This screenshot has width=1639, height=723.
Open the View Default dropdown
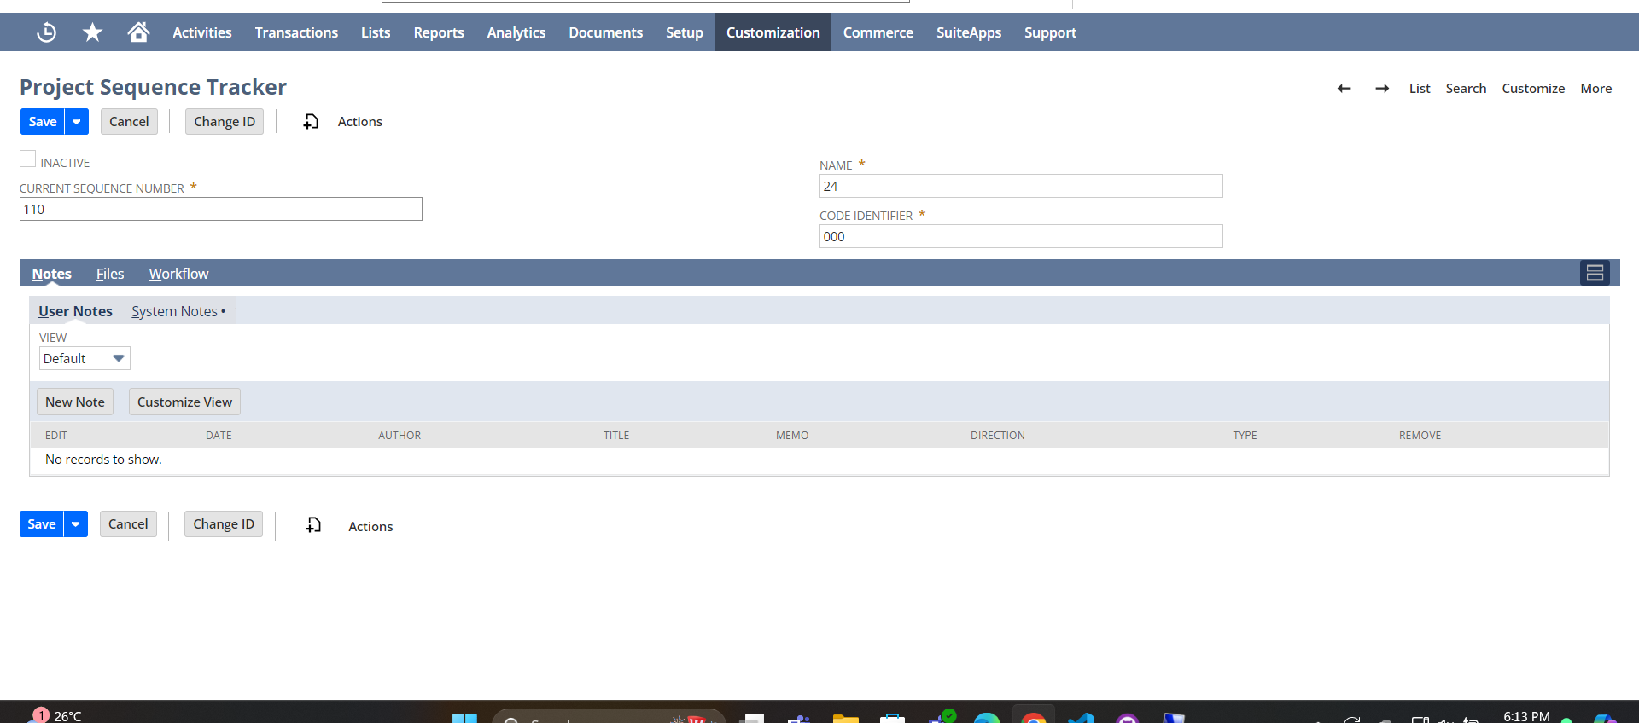85,359
